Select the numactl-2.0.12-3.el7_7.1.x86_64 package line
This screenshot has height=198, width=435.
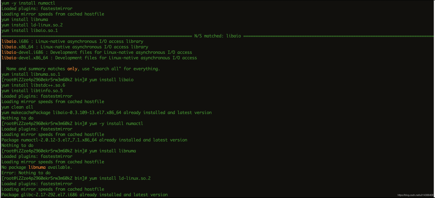94,140
